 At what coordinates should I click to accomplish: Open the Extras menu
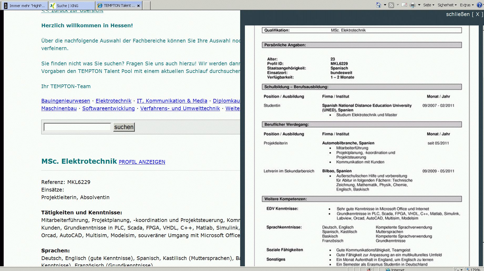467,5
